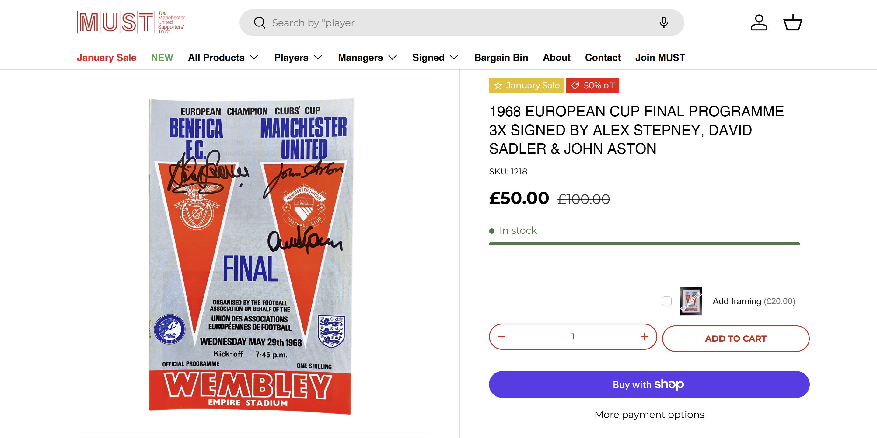Decrease quantity with minus icon

click(501, 337)
